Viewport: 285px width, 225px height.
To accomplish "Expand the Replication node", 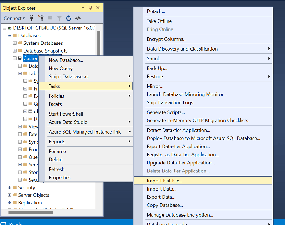I will pyautogui.click(x=10, y=203).
